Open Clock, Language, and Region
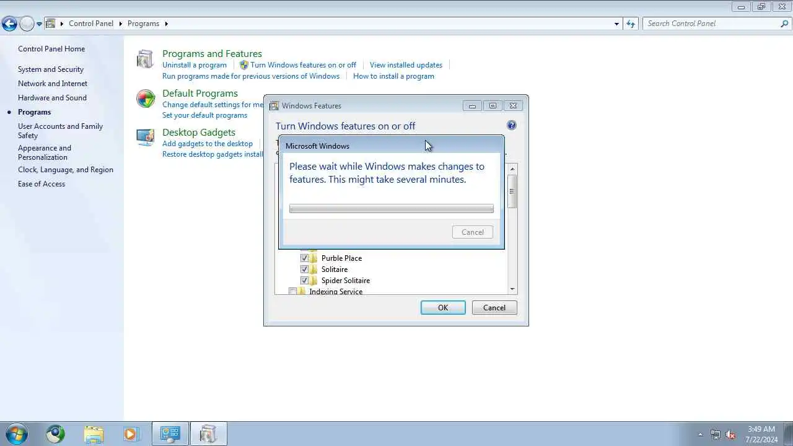 point(66,170)
